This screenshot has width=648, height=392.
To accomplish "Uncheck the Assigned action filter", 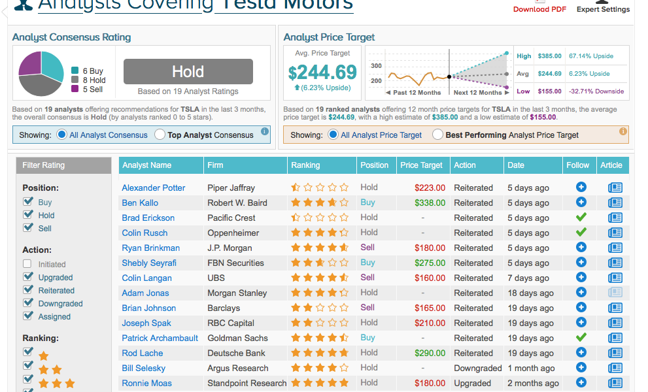I will coord(27,316).
